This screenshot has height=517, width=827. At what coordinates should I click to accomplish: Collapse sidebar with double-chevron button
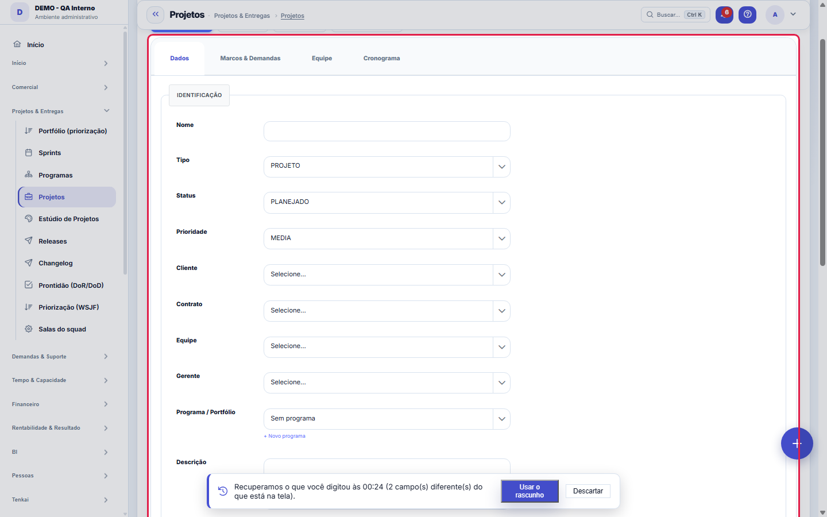(155, 14)
